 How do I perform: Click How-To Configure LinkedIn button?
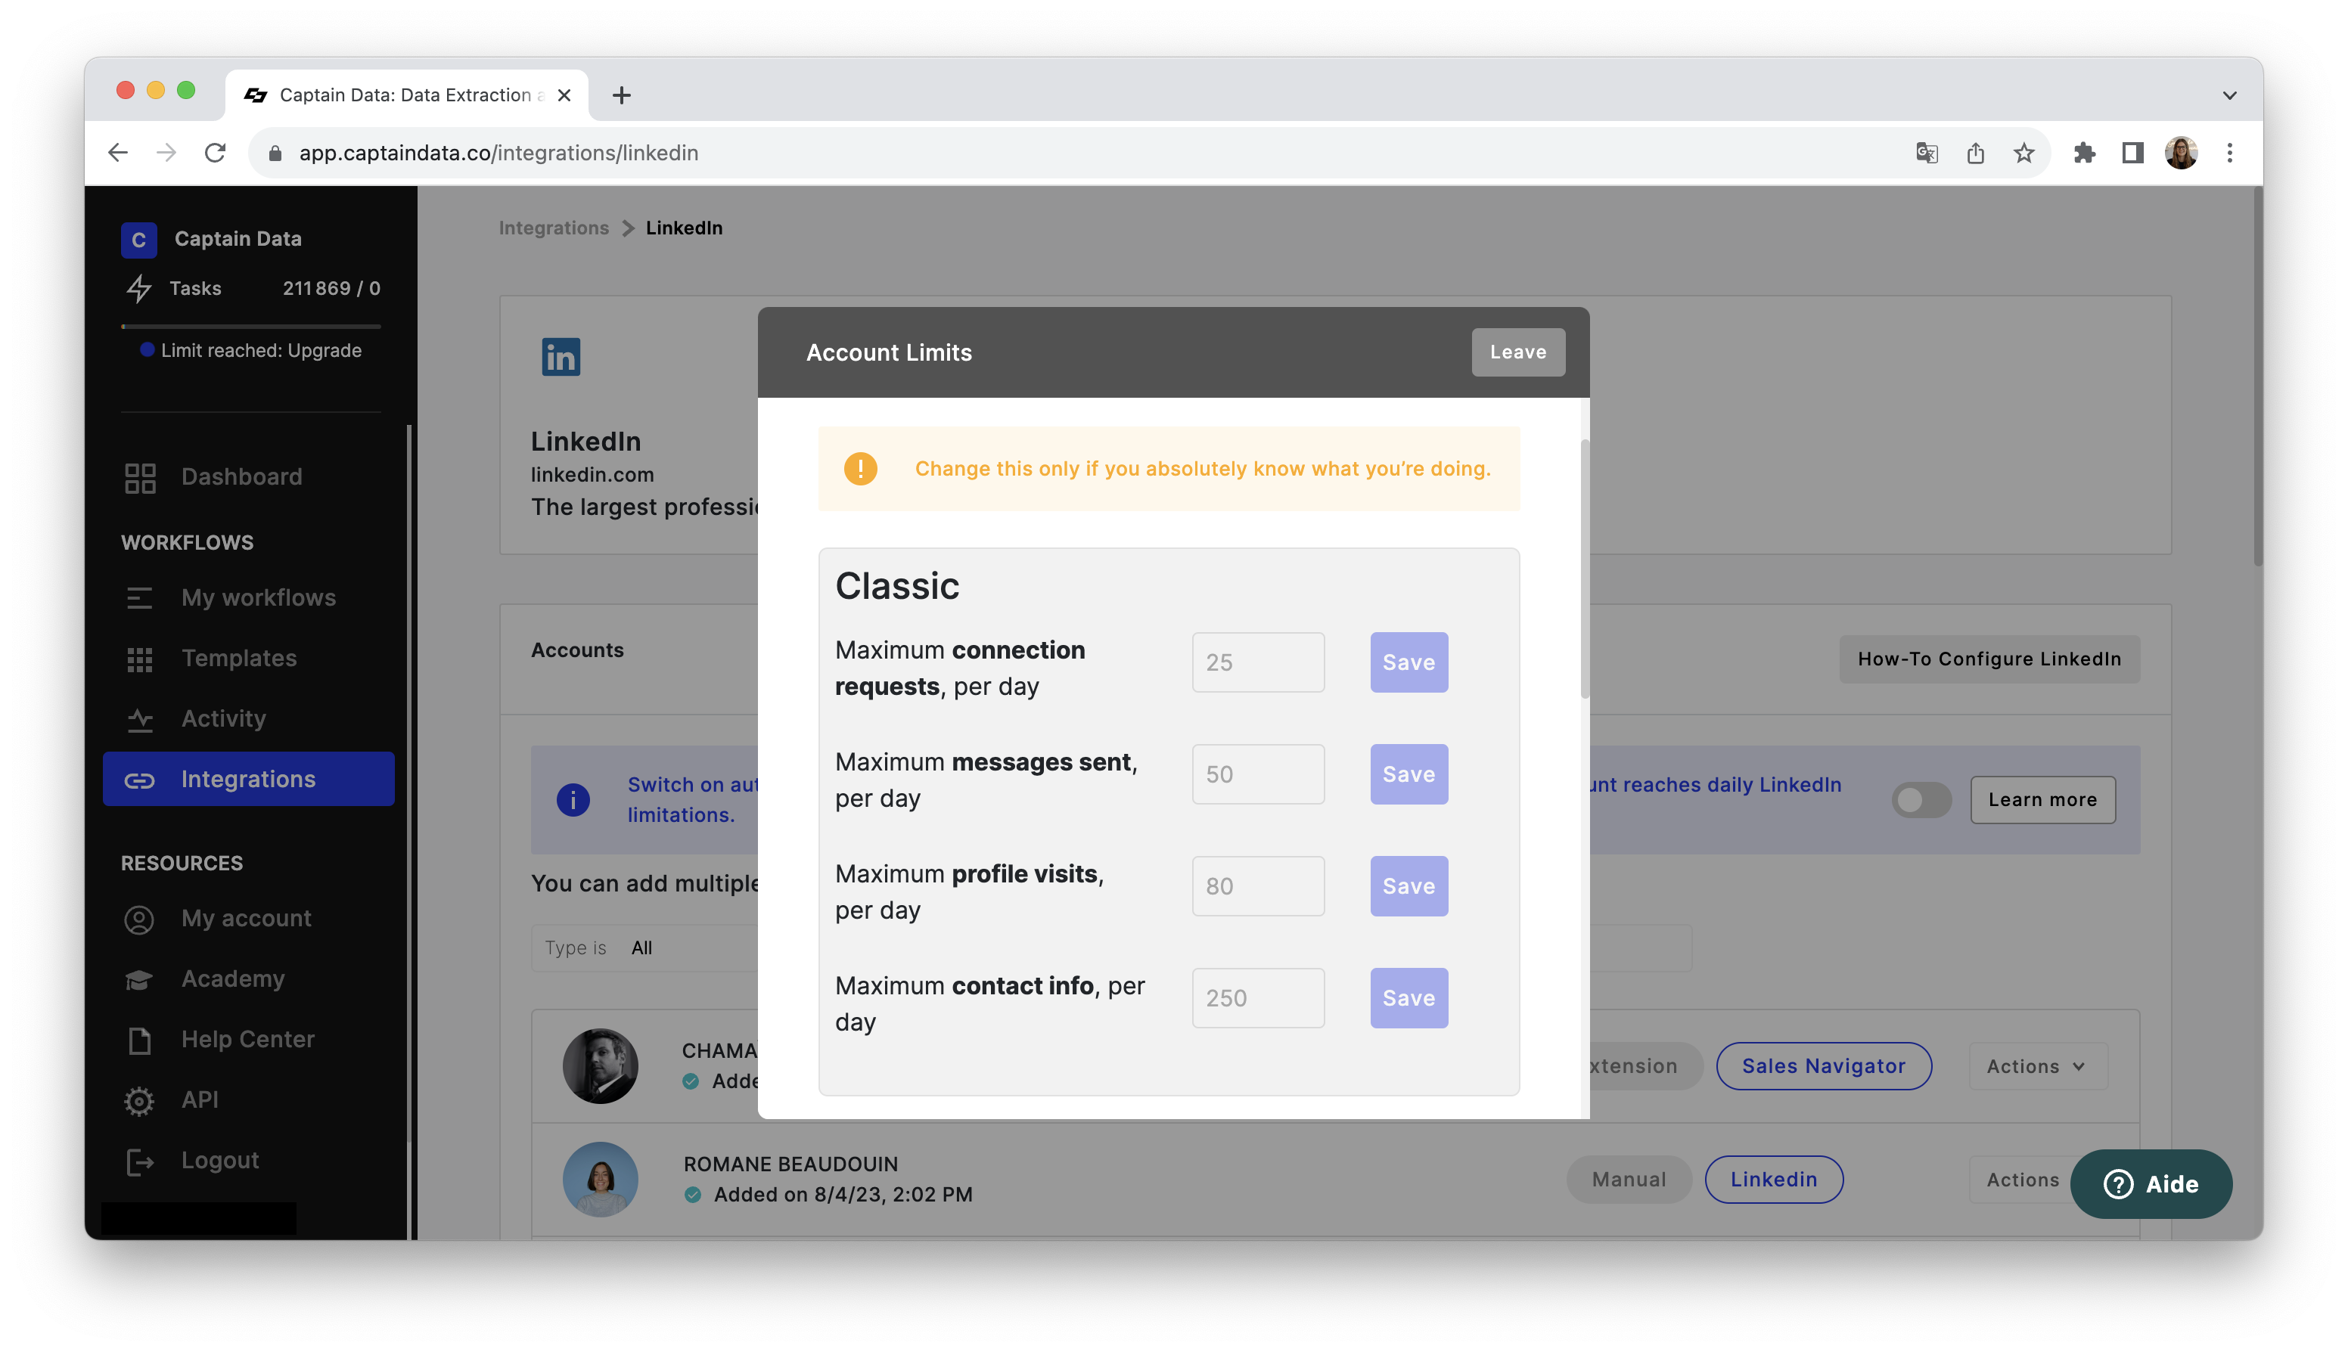pos(1989,659)
